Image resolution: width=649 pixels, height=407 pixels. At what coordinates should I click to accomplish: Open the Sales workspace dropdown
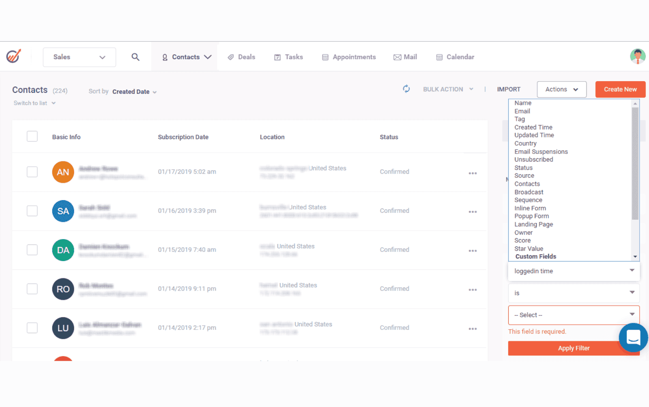click(79, 57)
